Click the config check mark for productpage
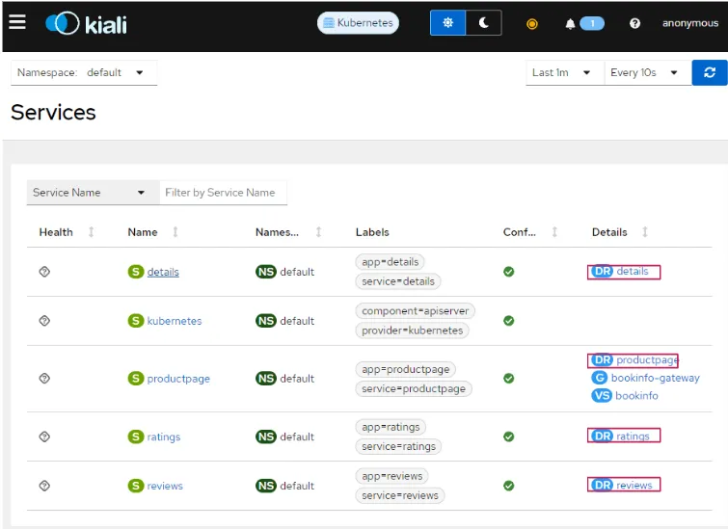 click(509, 378)
